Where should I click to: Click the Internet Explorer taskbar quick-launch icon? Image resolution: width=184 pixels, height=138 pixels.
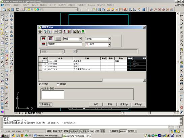click(x=13, y=136)
